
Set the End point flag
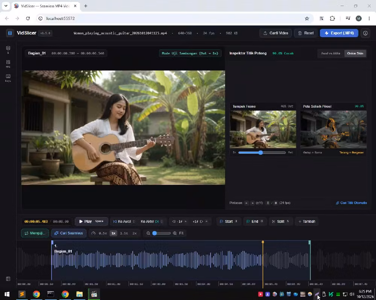(255, 221)
